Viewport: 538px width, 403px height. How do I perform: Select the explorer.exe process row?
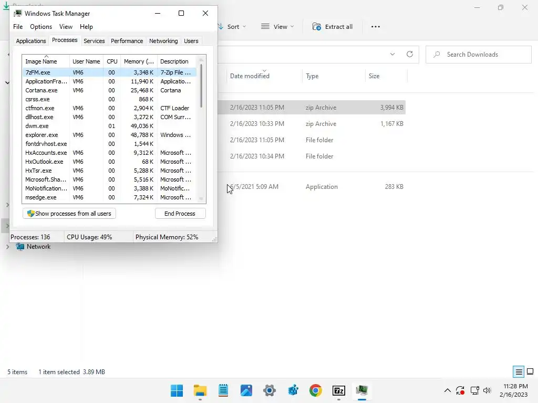click(x=109, y=135)
